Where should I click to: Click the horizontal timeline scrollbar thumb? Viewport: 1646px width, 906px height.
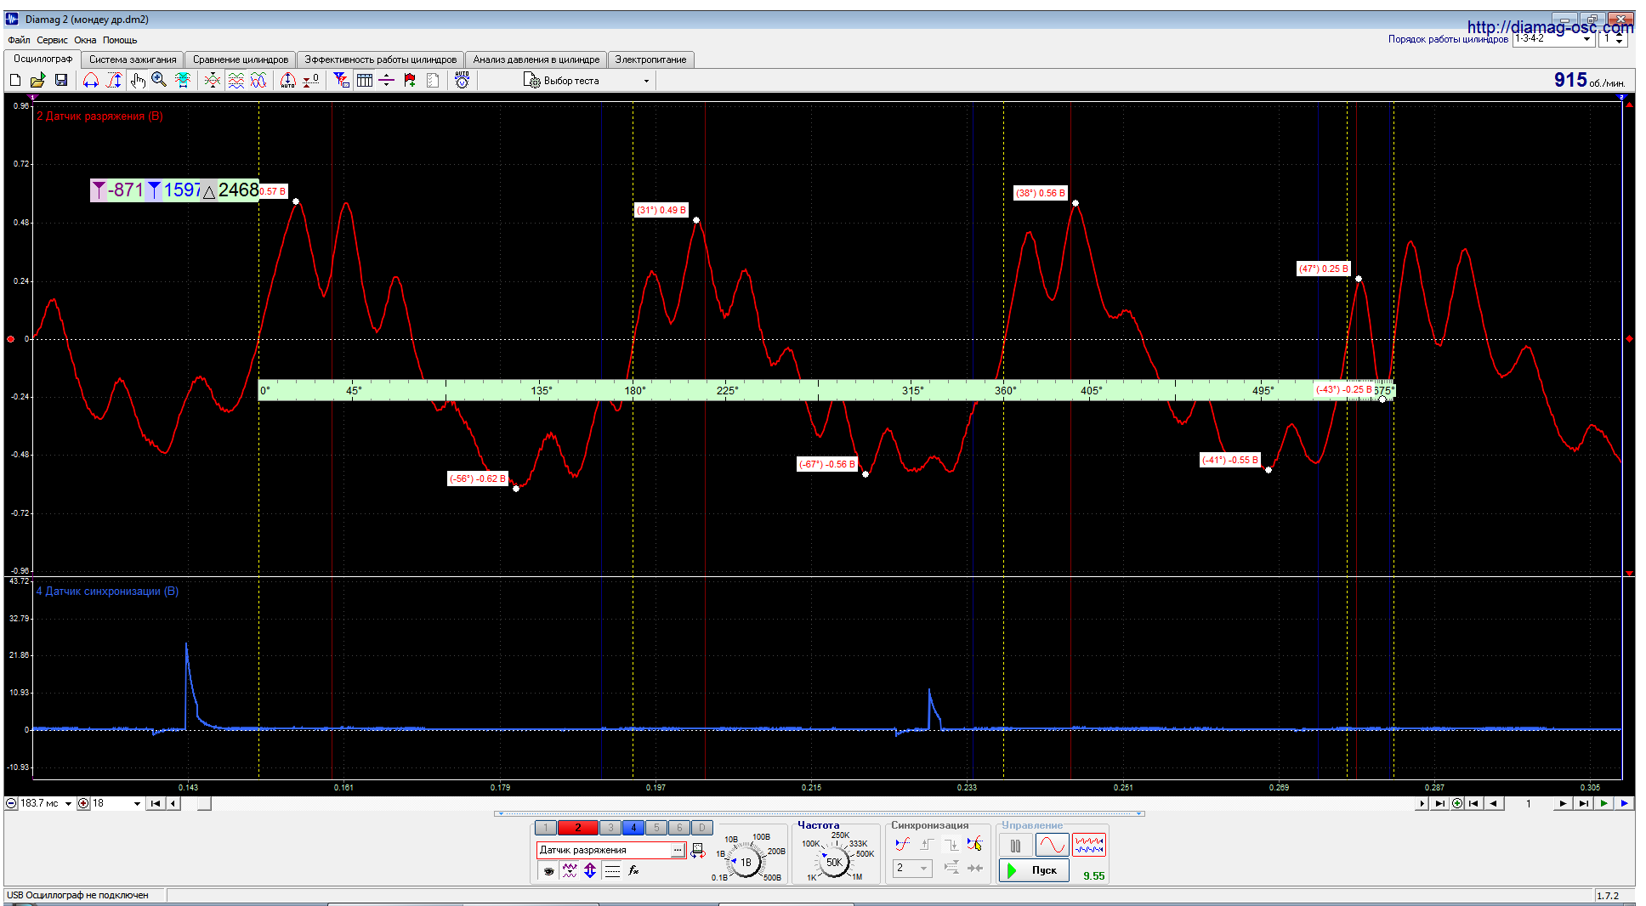point(205,803)
